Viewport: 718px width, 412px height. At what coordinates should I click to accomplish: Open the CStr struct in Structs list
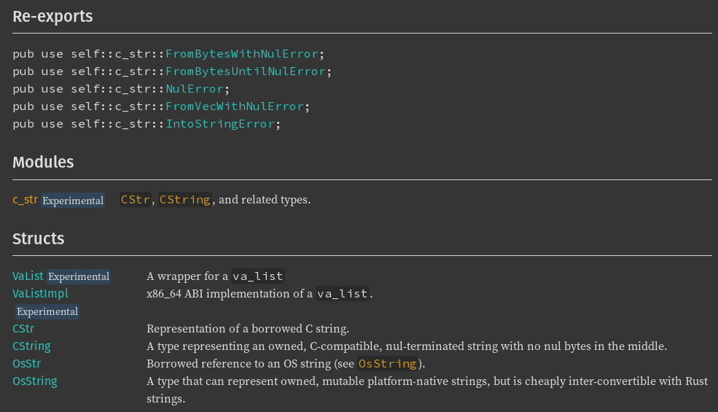[x=23, y=328]
